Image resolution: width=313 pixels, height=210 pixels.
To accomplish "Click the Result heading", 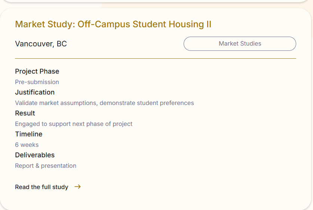I will [25, 113].
